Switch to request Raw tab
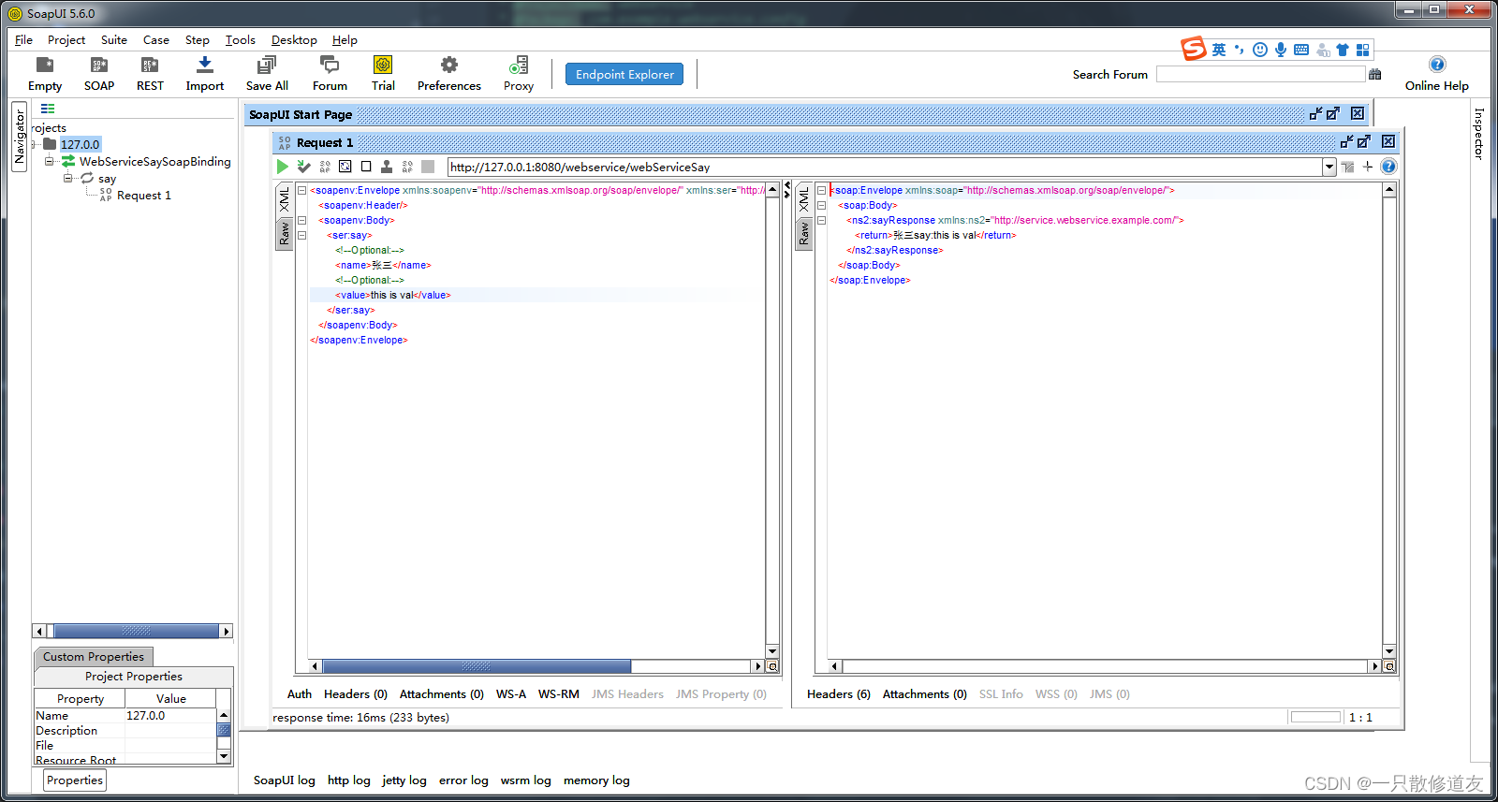The image size is (1498, 802). tap(285, 233)
